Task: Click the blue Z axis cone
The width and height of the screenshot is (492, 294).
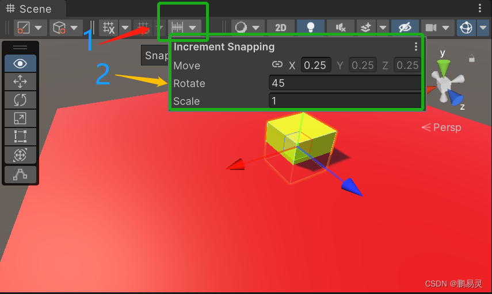Action: [456, 97]
